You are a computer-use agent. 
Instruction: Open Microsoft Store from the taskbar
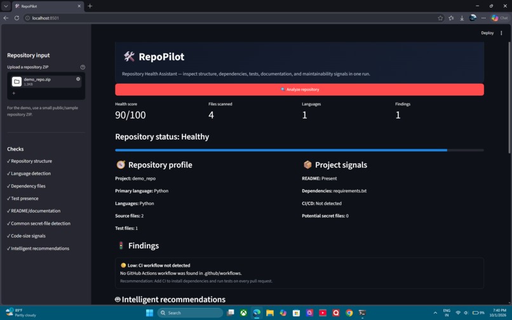296,313
